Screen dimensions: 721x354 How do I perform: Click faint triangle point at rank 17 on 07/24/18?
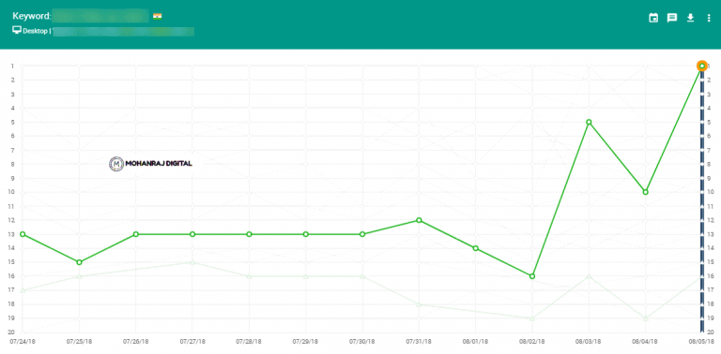[x=23, y=290]
